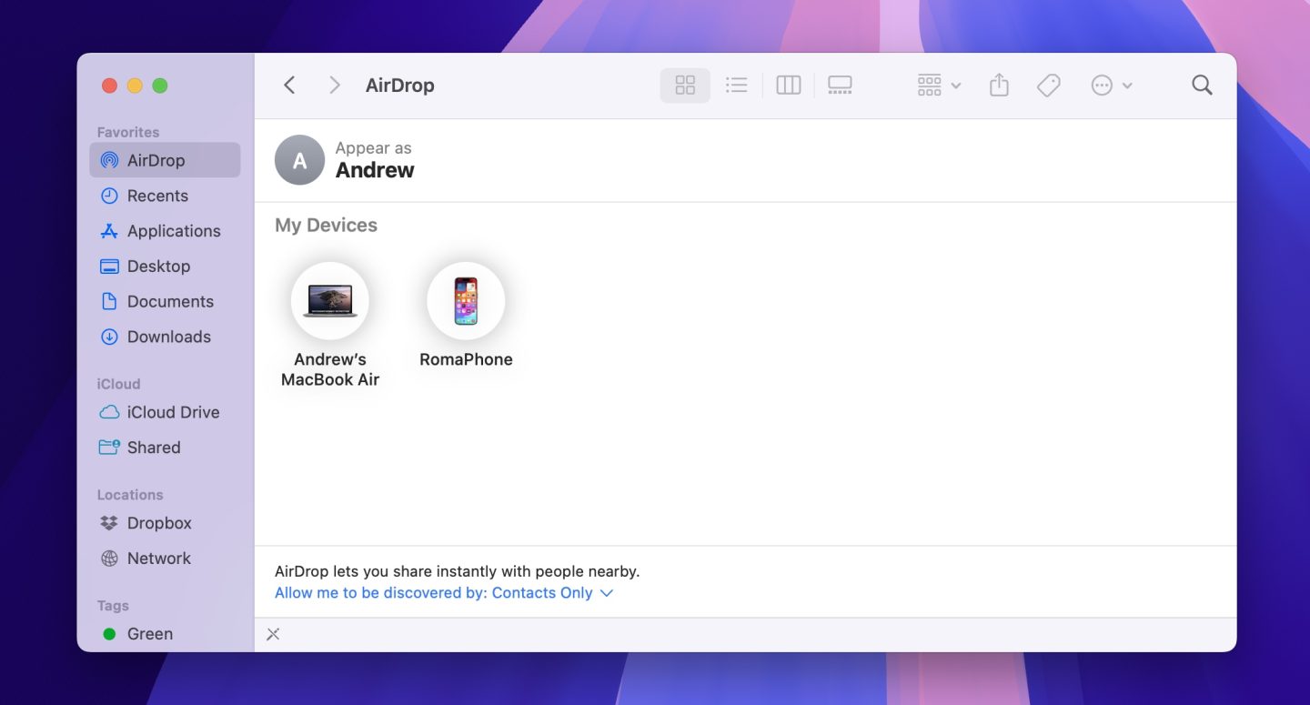This screenshot has width=1310, height=705.
Task: Click the Edit Tags toolbar icon
Action: 1048,86
